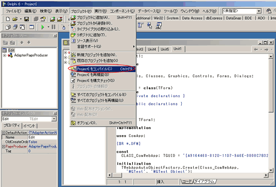Click the move up arrow in object tree
This screenshot has height=187, width=276.
(x=22, y=43)
